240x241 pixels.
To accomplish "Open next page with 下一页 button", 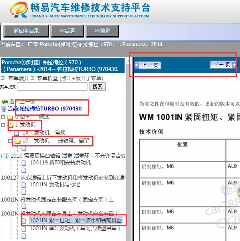I will (x=223, y=65).
